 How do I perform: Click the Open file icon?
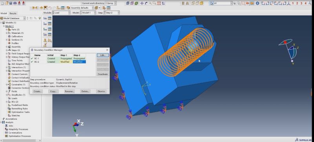[x=7, y=3]
